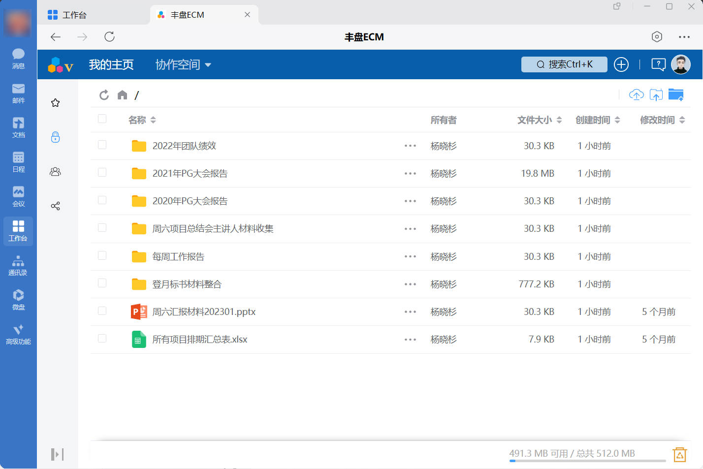
Task: Open the 消息 messages icon in sidebar
Action: [18, 59]
